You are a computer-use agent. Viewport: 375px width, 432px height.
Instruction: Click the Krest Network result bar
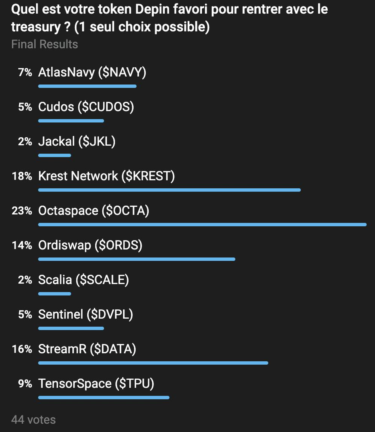169,190
